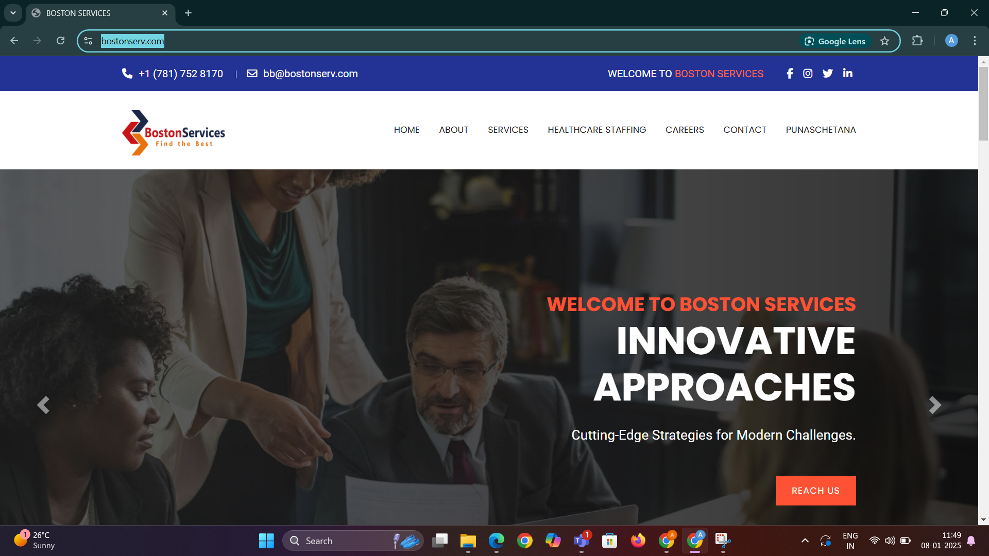Open the browser Extensions puzzle icon
The image size is (989, 556).
click(917, 41)
